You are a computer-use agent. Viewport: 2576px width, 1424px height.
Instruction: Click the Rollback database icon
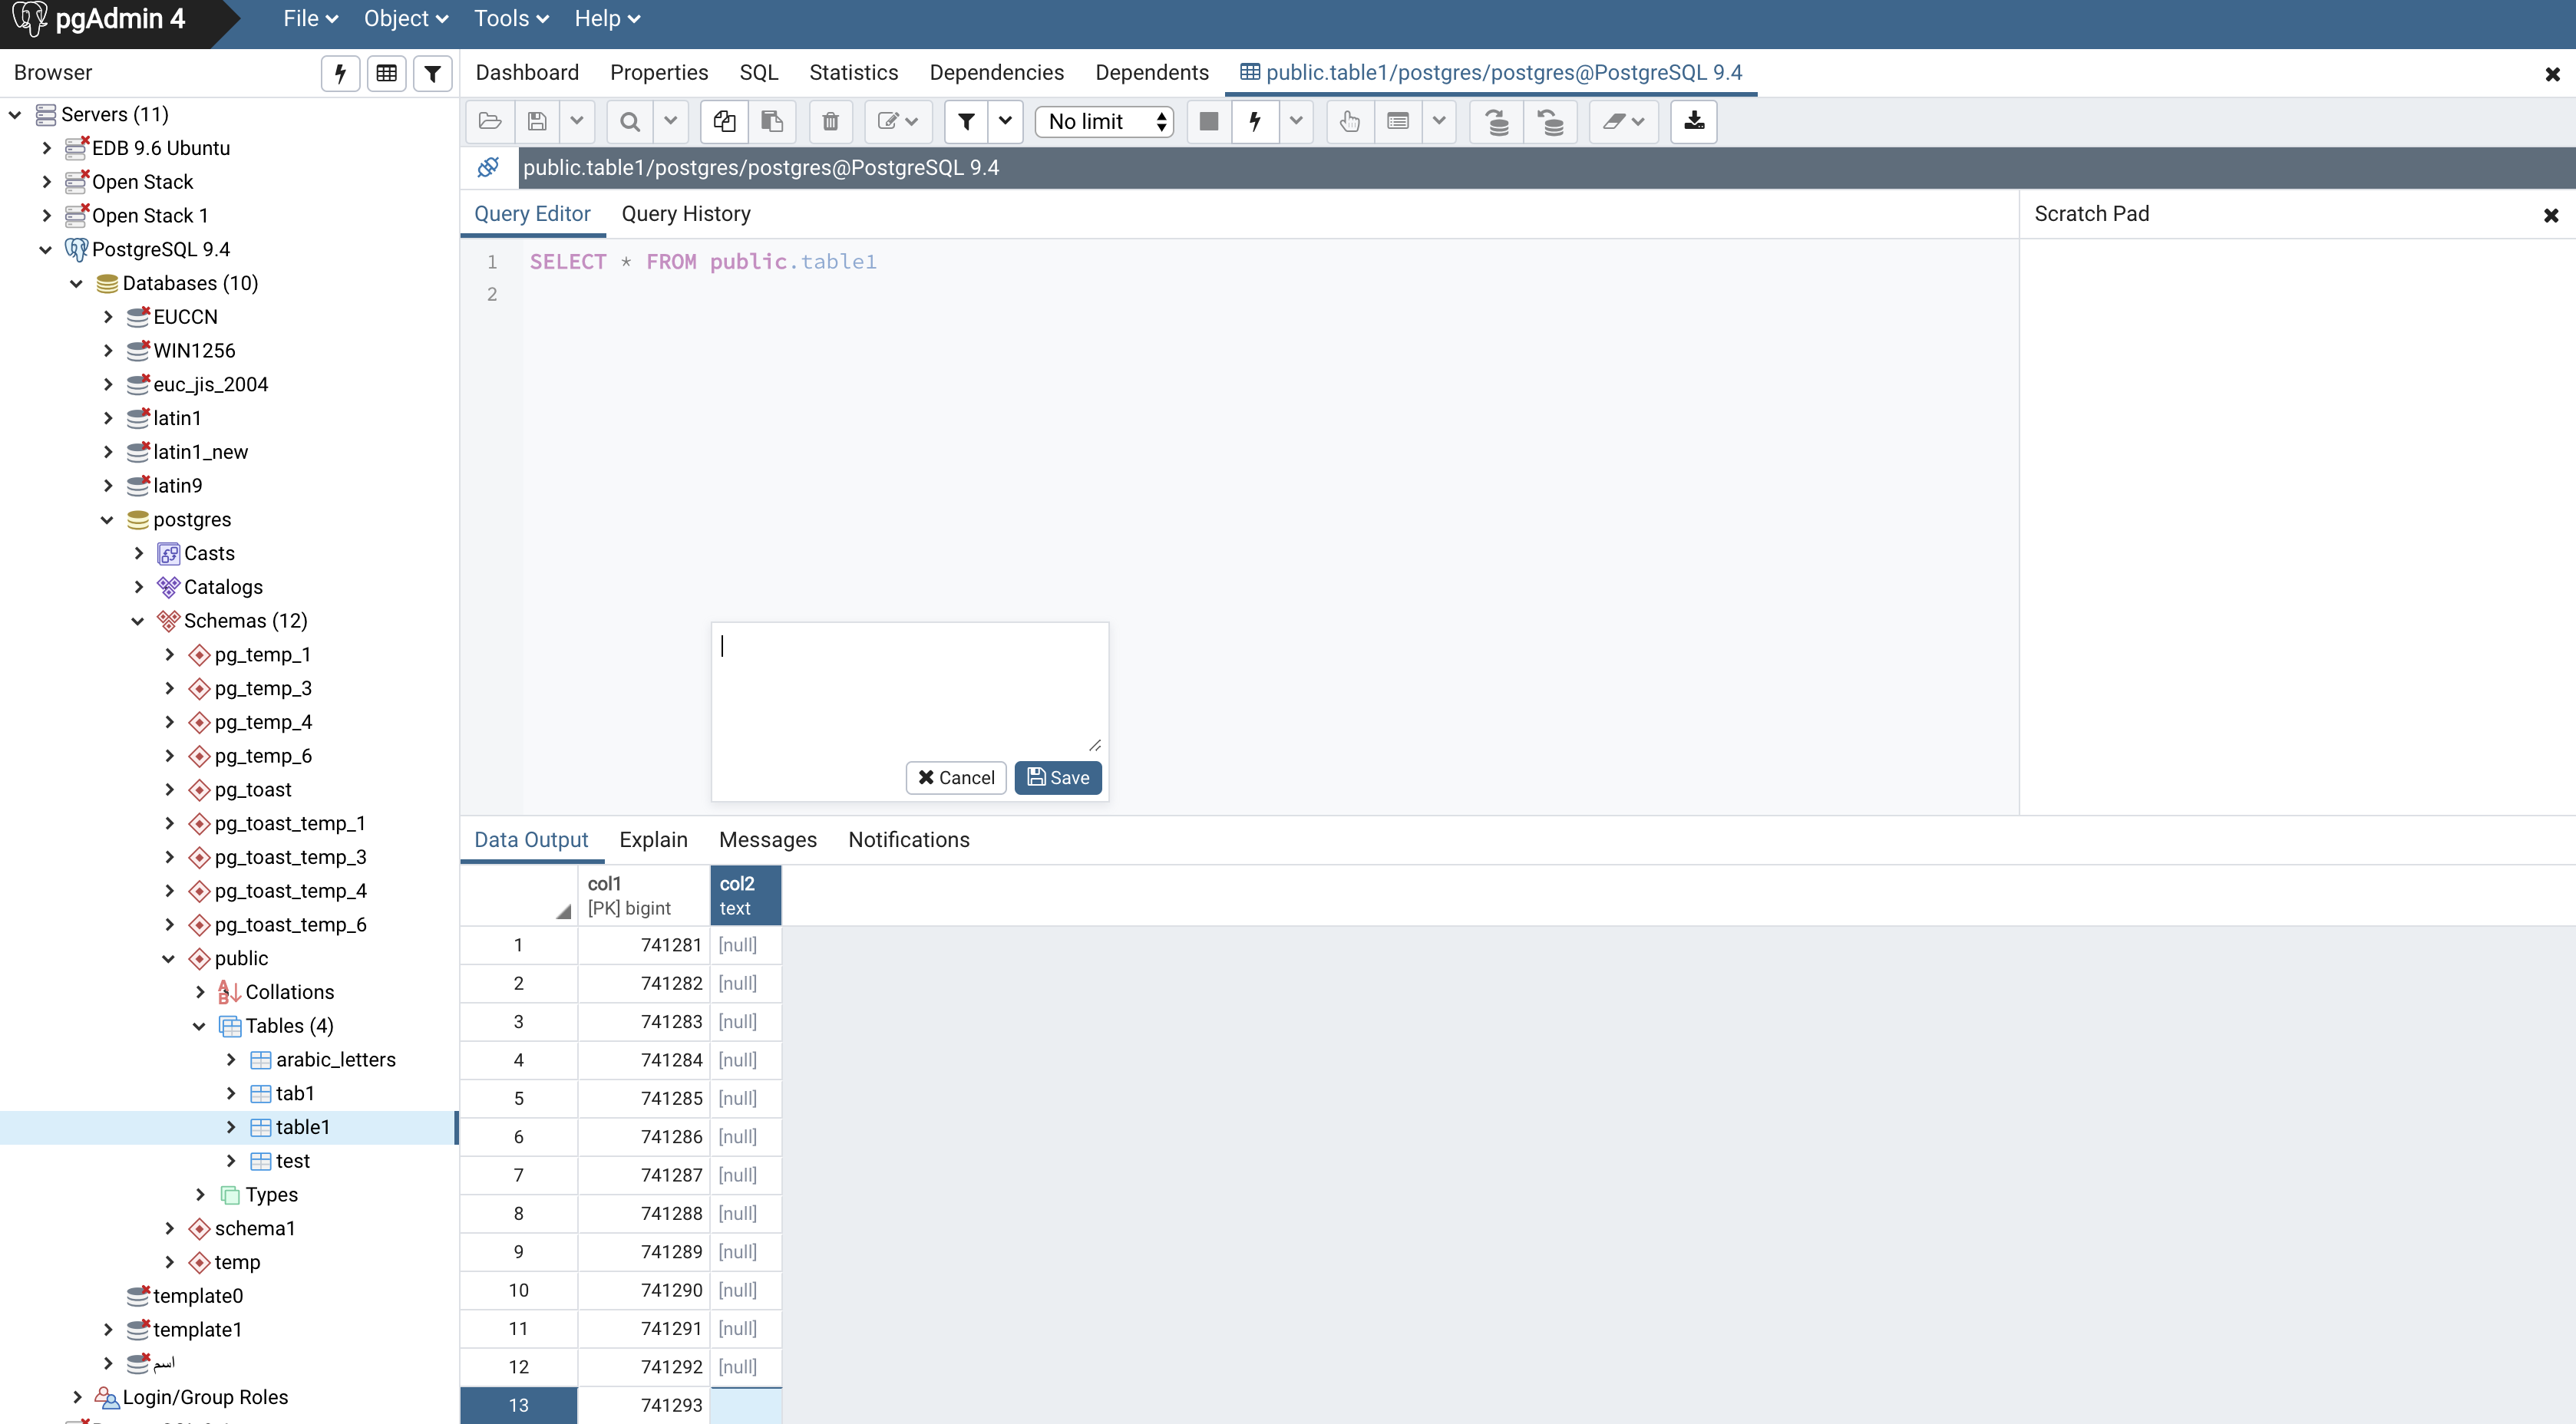pos(1550,122)
